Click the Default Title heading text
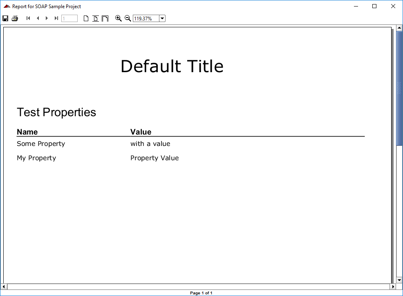The height and width of the screenshot is (296, 403). pos(172,66)
